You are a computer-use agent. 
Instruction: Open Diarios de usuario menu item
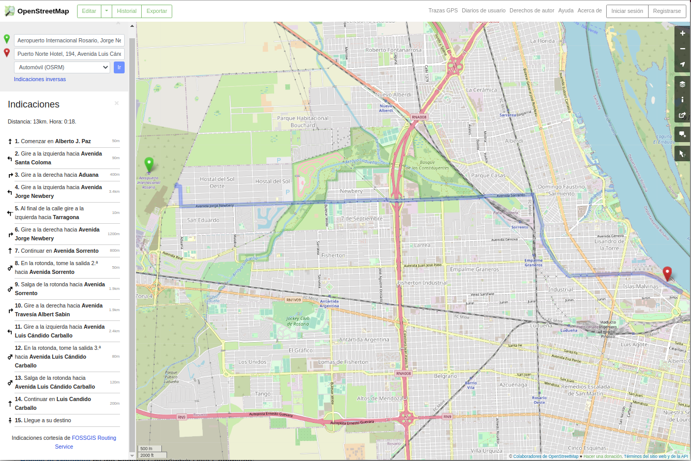(484, 10)
